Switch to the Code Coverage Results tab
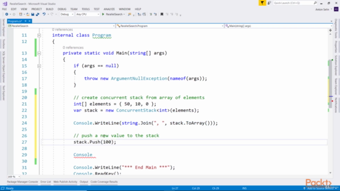 tap(104, 182)
